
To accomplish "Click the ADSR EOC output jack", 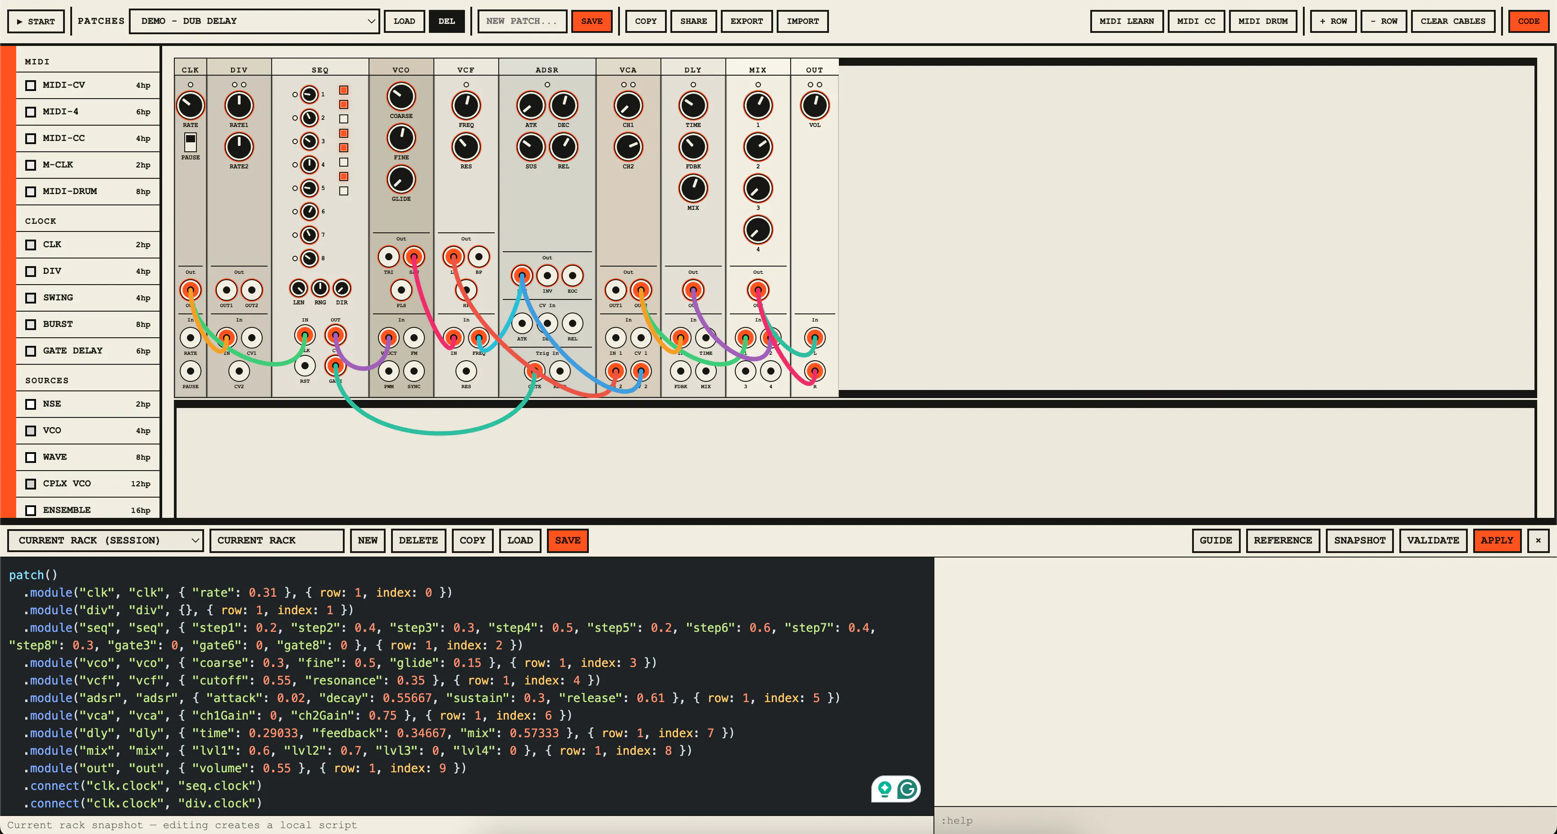I will [572, 276].
